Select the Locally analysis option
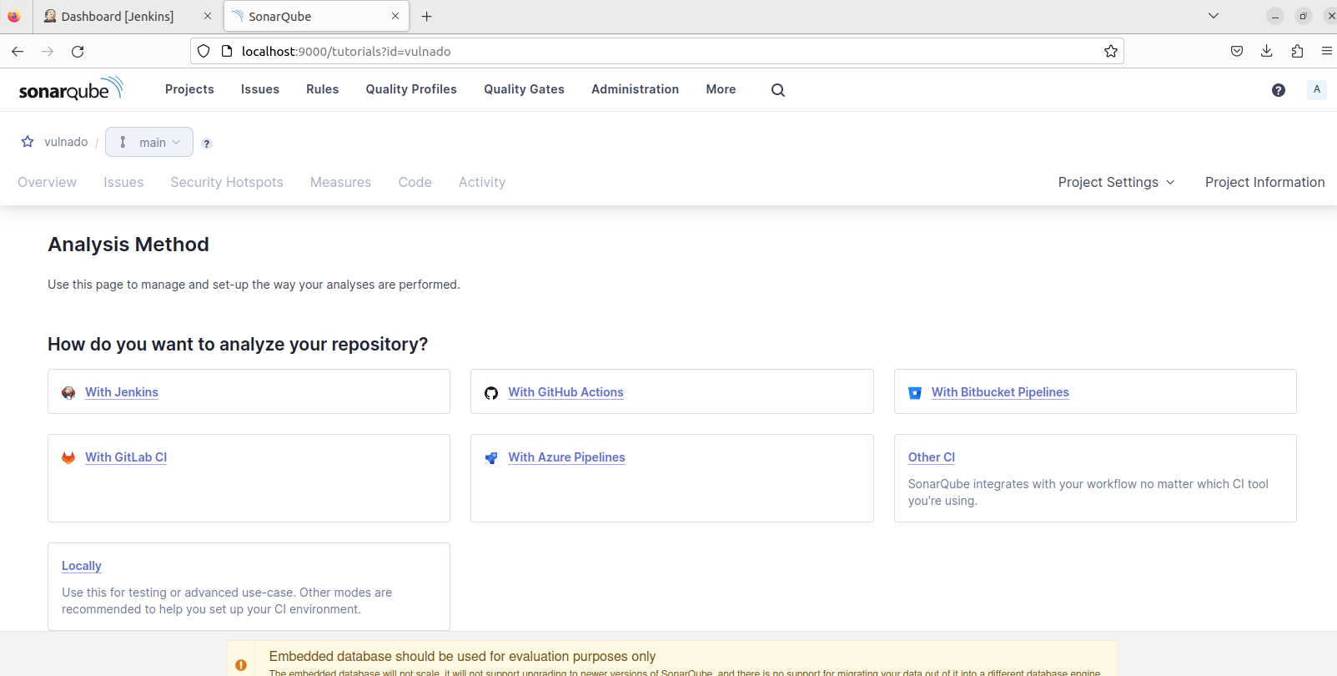1337x676 pixels. [x=82, y=566]
